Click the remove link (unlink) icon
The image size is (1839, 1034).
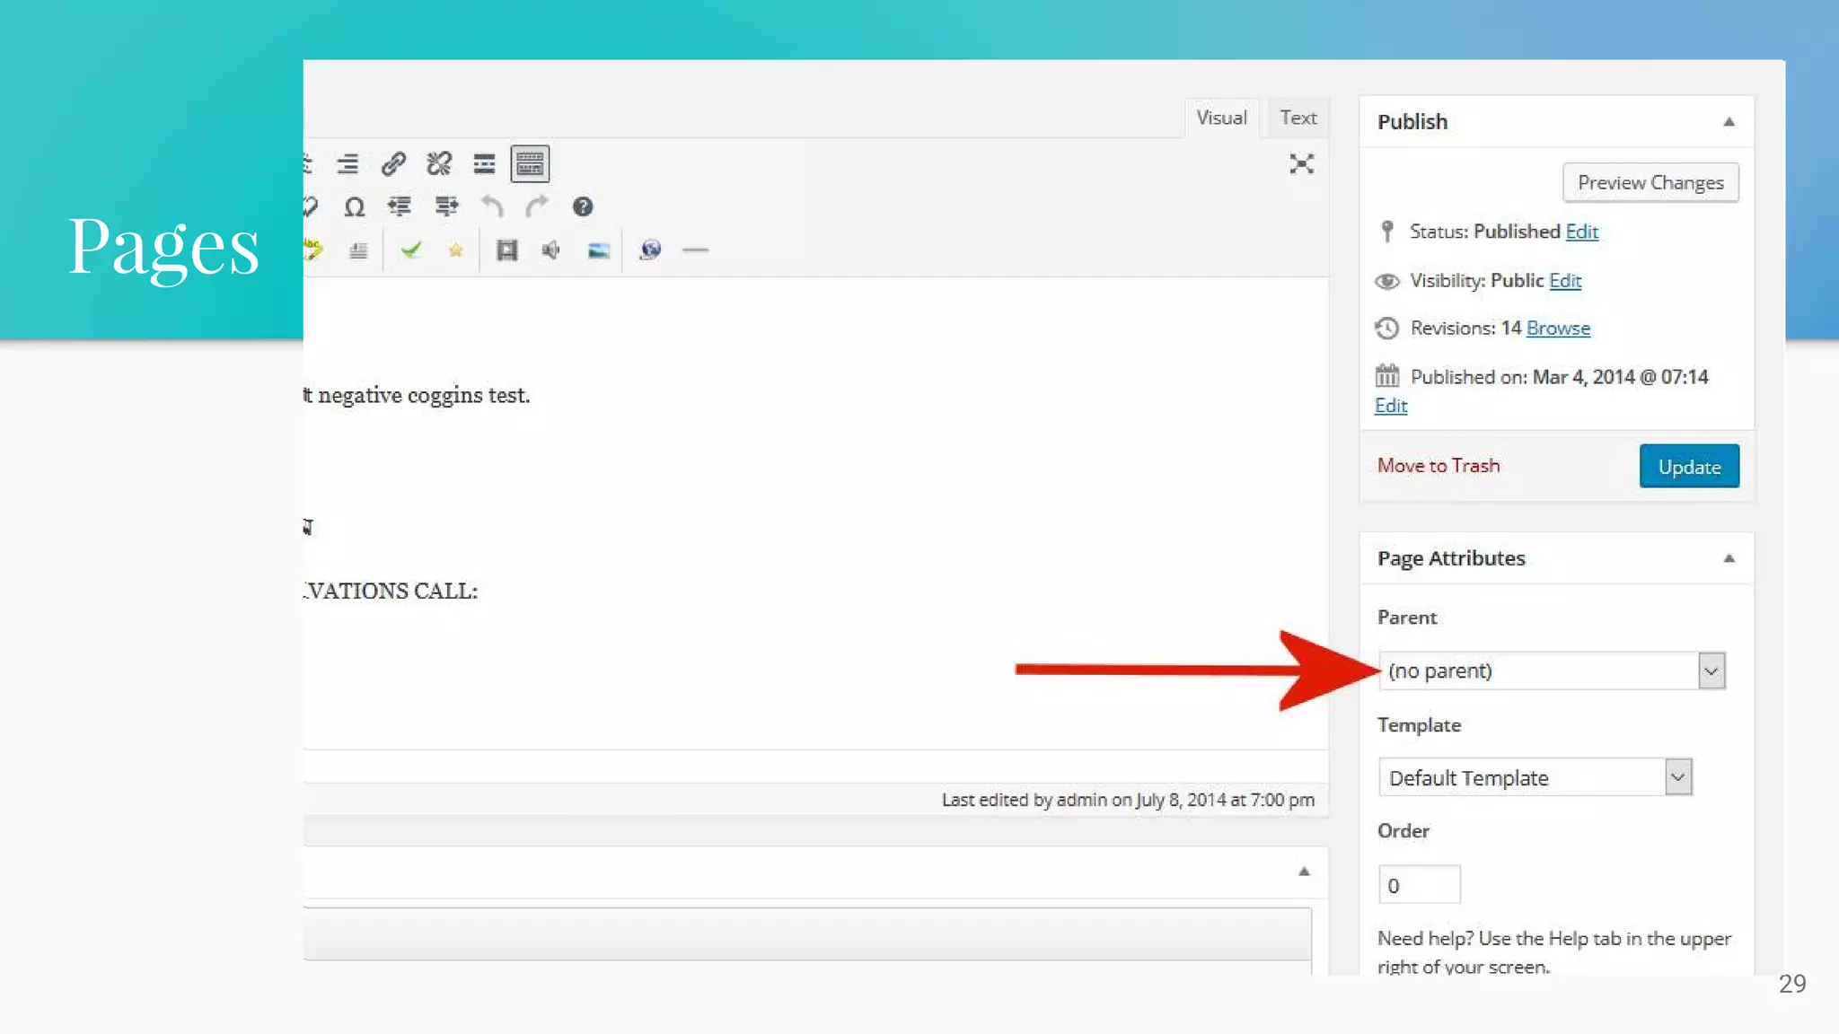(439, 163)
